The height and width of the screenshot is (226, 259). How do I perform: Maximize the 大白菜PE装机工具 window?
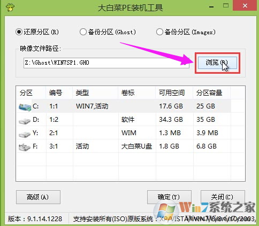click(x=226, y=6)
